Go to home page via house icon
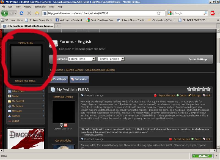The width and height of the screenshot is (220, 160). coord(37,13)
